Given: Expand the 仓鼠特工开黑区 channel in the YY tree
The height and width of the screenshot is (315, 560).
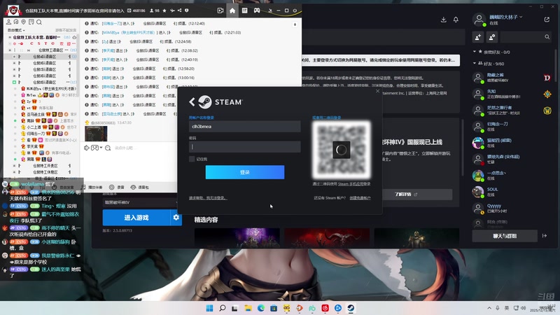Looking at the screenshot, I should 14,166.
